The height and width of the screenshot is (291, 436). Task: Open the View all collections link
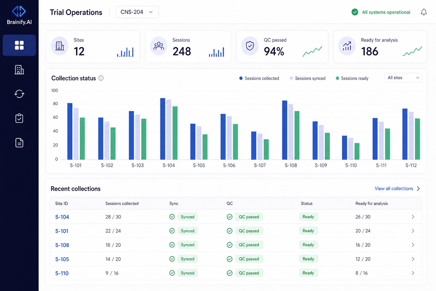click(x=397, y=188)
